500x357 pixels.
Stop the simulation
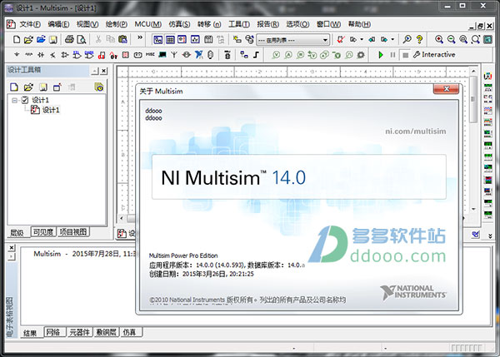(405, 55)
